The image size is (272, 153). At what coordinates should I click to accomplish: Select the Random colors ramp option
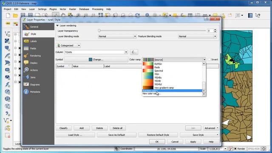click(x=172, y=91)
